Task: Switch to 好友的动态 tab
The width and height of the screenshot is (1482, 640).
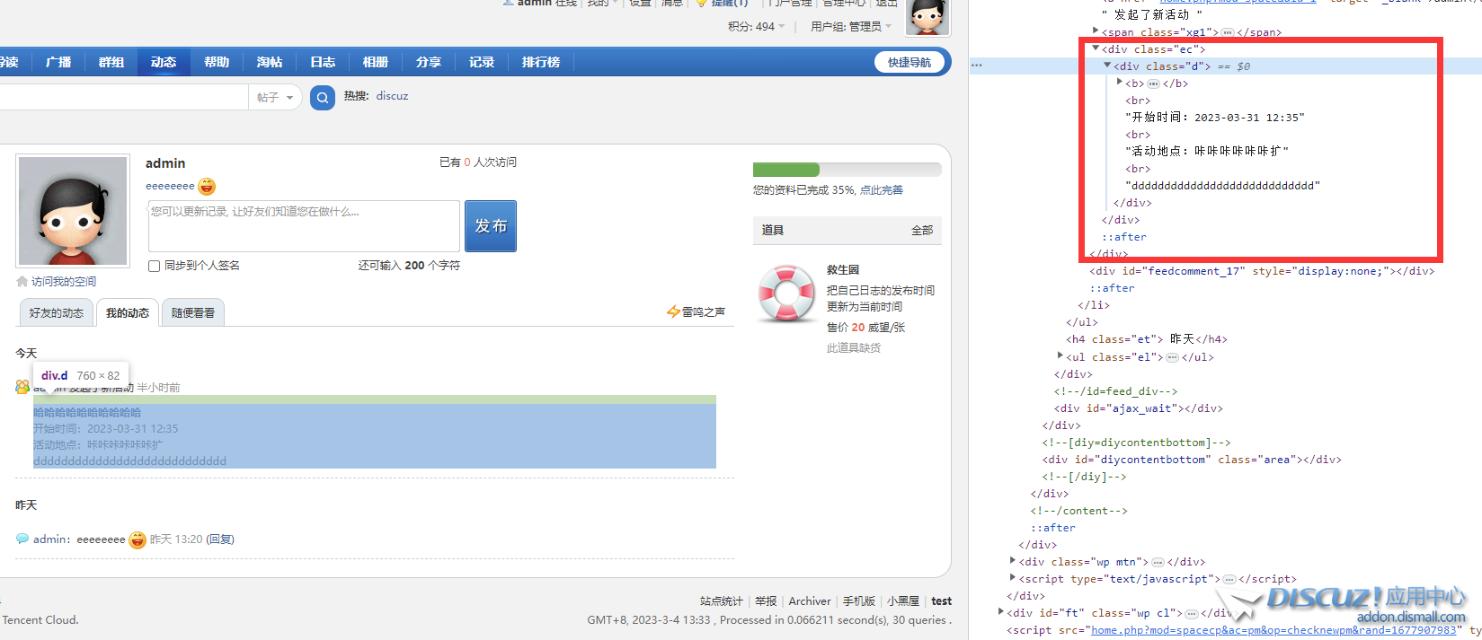Action: (x=56, y=313)
